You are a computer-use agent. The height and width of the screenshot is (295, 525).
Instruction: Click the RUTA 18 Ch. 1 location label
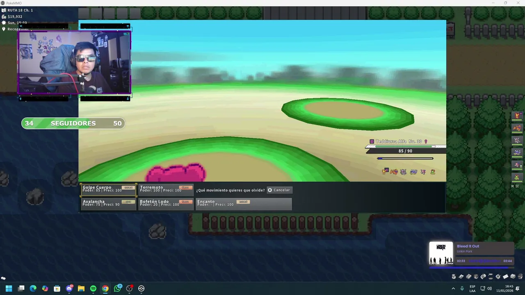click(x=20, y=10)
